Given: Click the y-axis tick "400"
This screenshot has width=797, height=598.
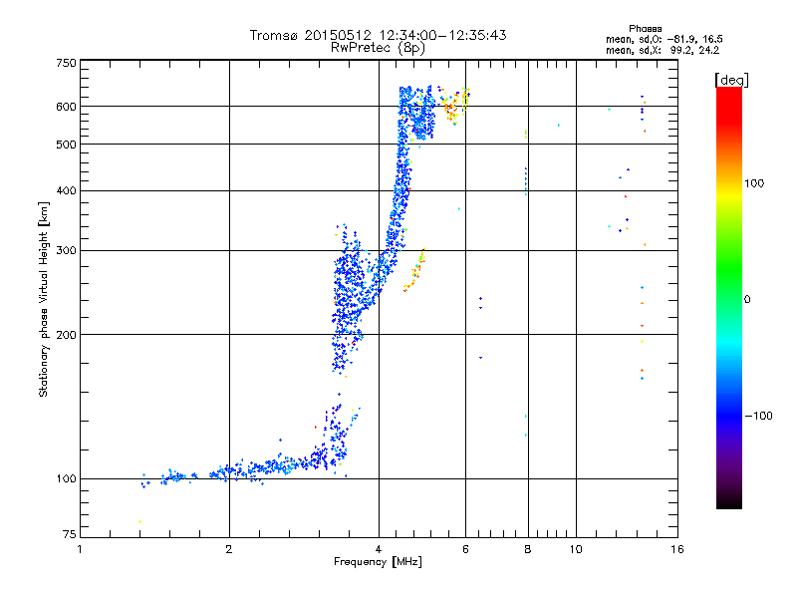Looking at the screenshot, I should (66, 191).
